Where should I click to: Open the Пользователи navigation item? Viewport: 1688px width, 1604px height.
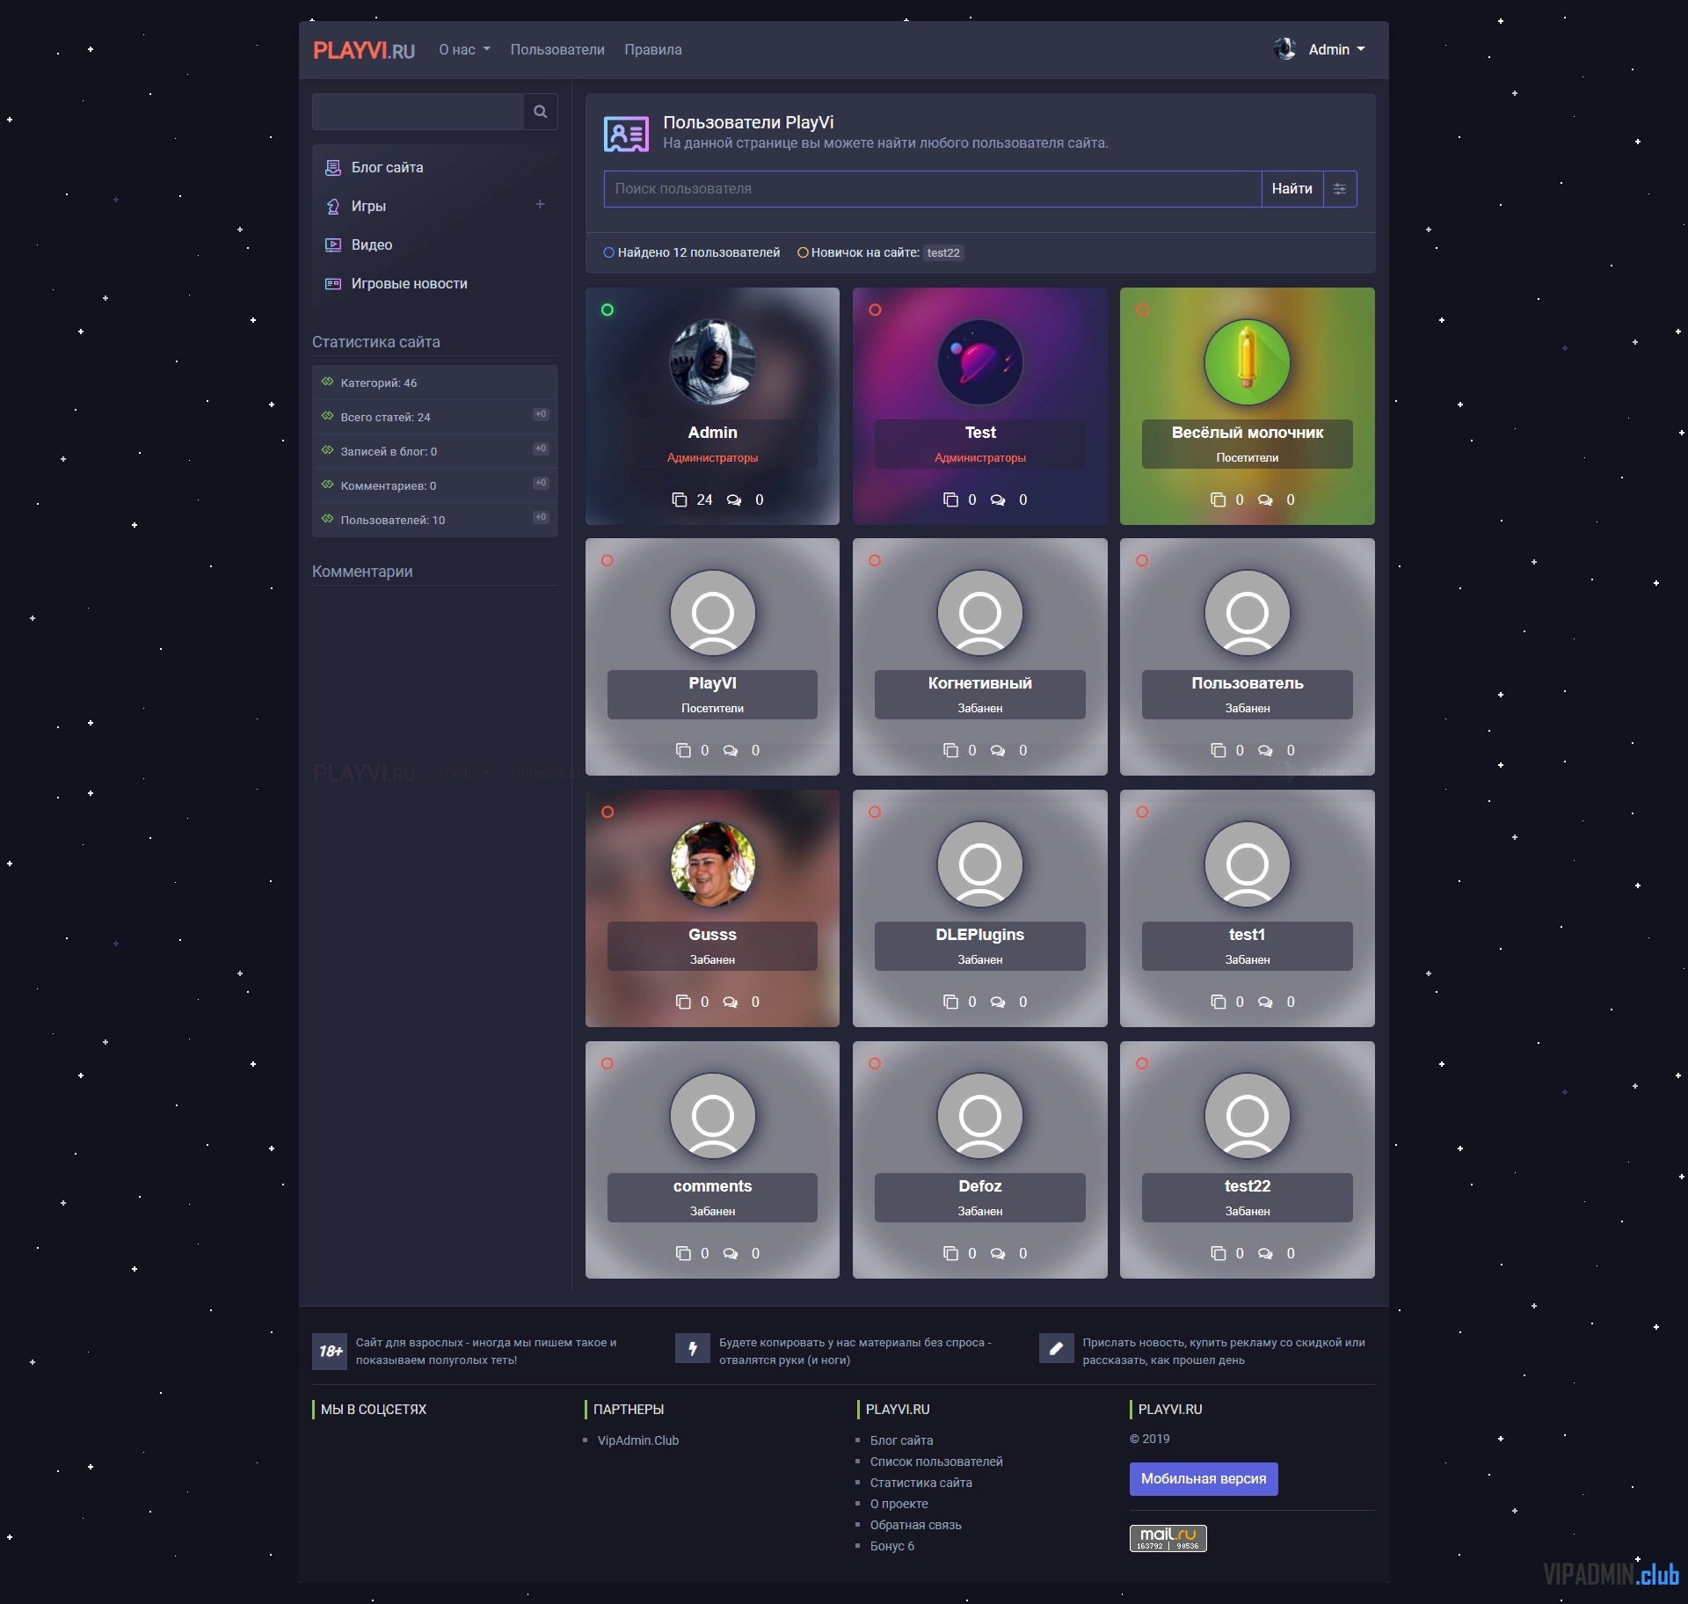pyautogui.click(x=557, y=50)
